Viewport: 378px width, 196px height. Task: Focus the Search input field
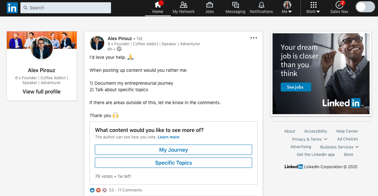click(x=66, y=8)
